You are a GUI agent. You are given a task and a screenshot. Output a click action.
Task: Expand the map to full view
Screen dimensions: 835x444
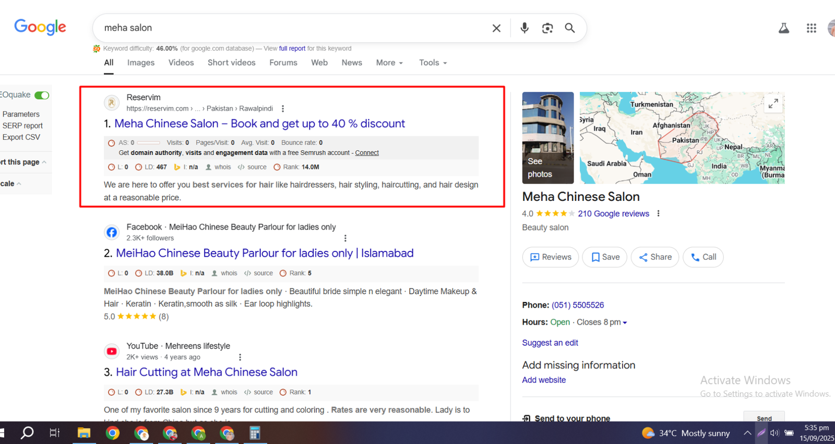773,104
